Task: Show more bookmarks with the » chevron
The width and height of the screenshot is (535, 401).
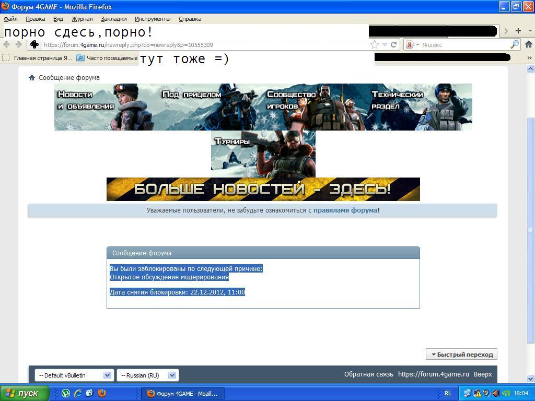Action: pos(529,58)
